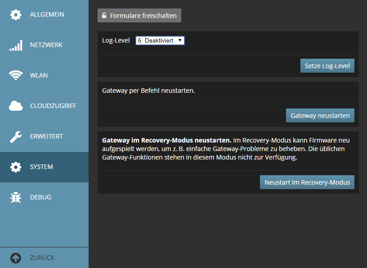Click the signal bars icon for NETZWERK

click(x=16, y=45)
